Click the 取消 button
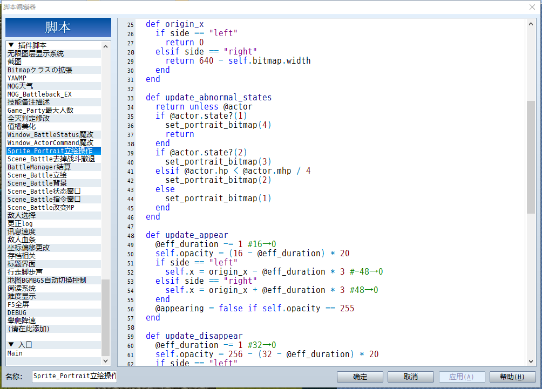The height and width of the screenshot is (389, 542). [411, 377]
